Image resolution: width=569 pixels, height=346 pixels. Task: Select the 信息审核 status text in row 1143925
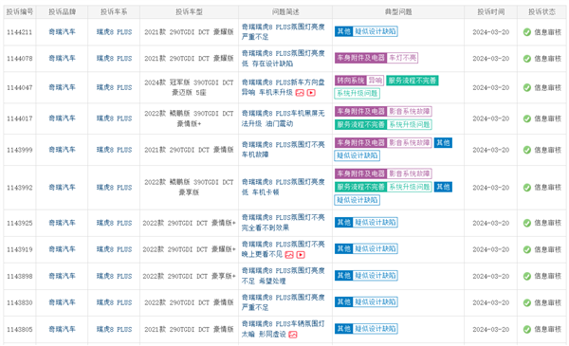(x=547, y=223)
